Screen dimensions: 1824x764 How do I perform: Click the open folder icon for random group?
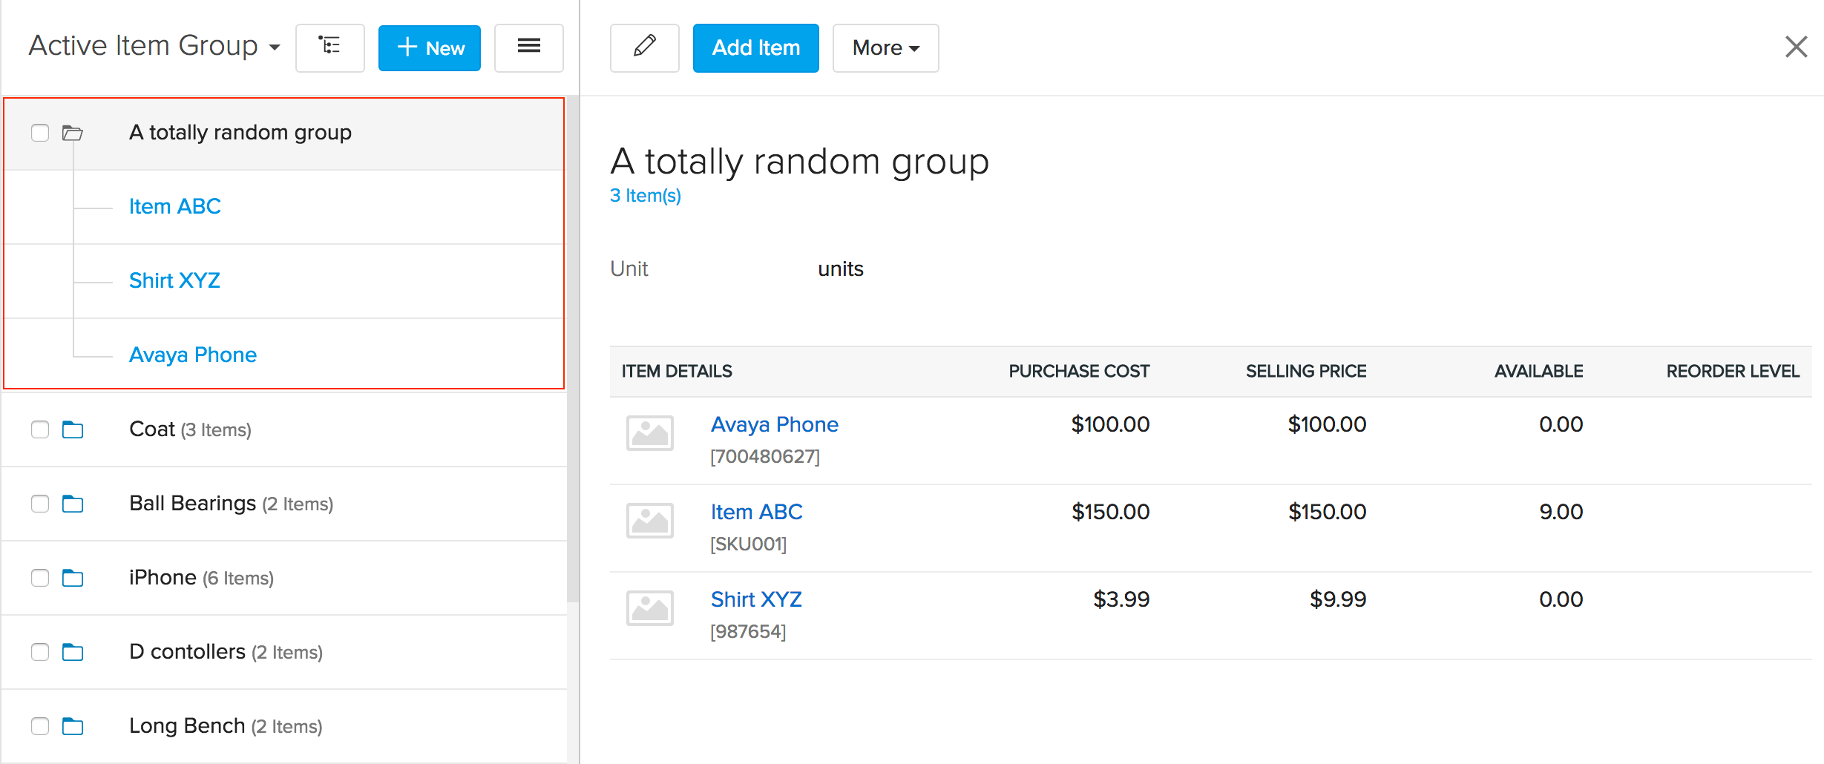(x=73, y=134)
